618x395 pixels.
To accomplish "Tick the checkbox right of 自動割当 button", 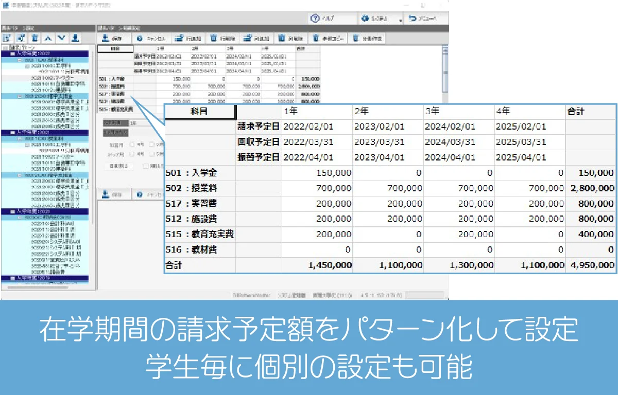I will coord(146,166).
